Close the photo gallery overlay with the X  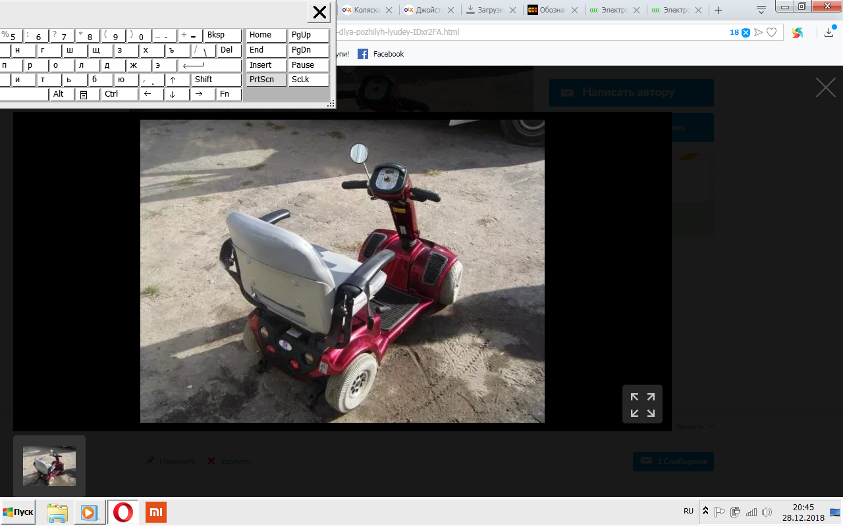coord(825,87)
